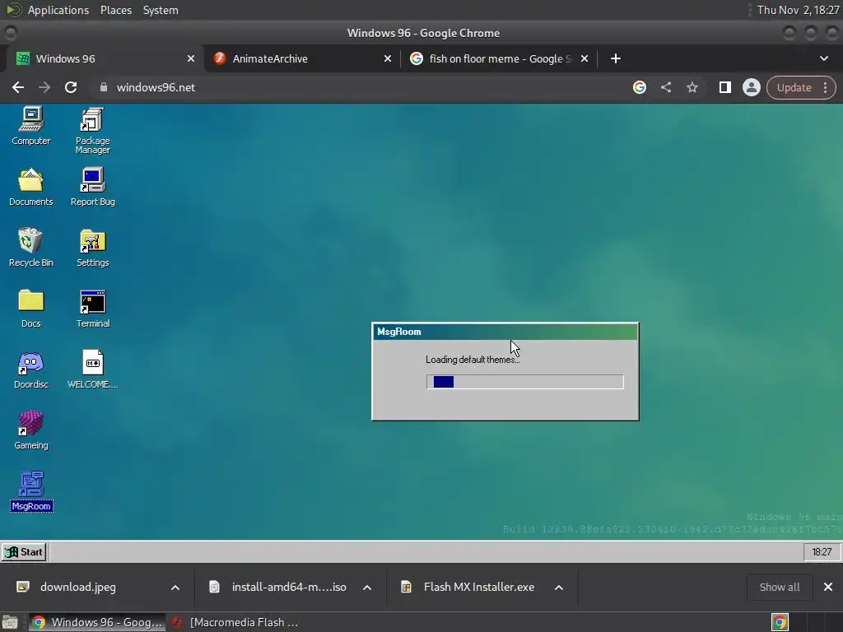843x632 pixels.
Task: Launch Package Manager from desktop
Action: [x=92, y=131]
